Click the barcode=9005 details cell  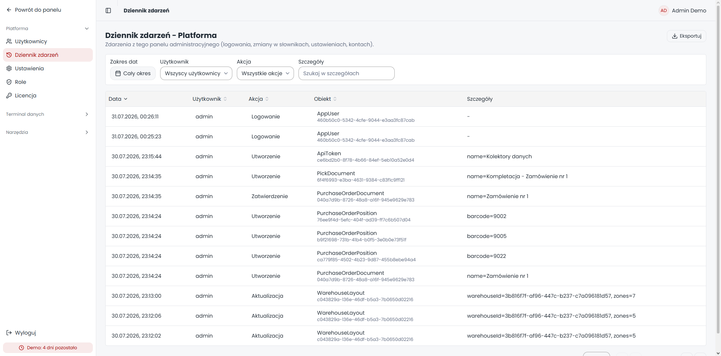click(486, 236)
